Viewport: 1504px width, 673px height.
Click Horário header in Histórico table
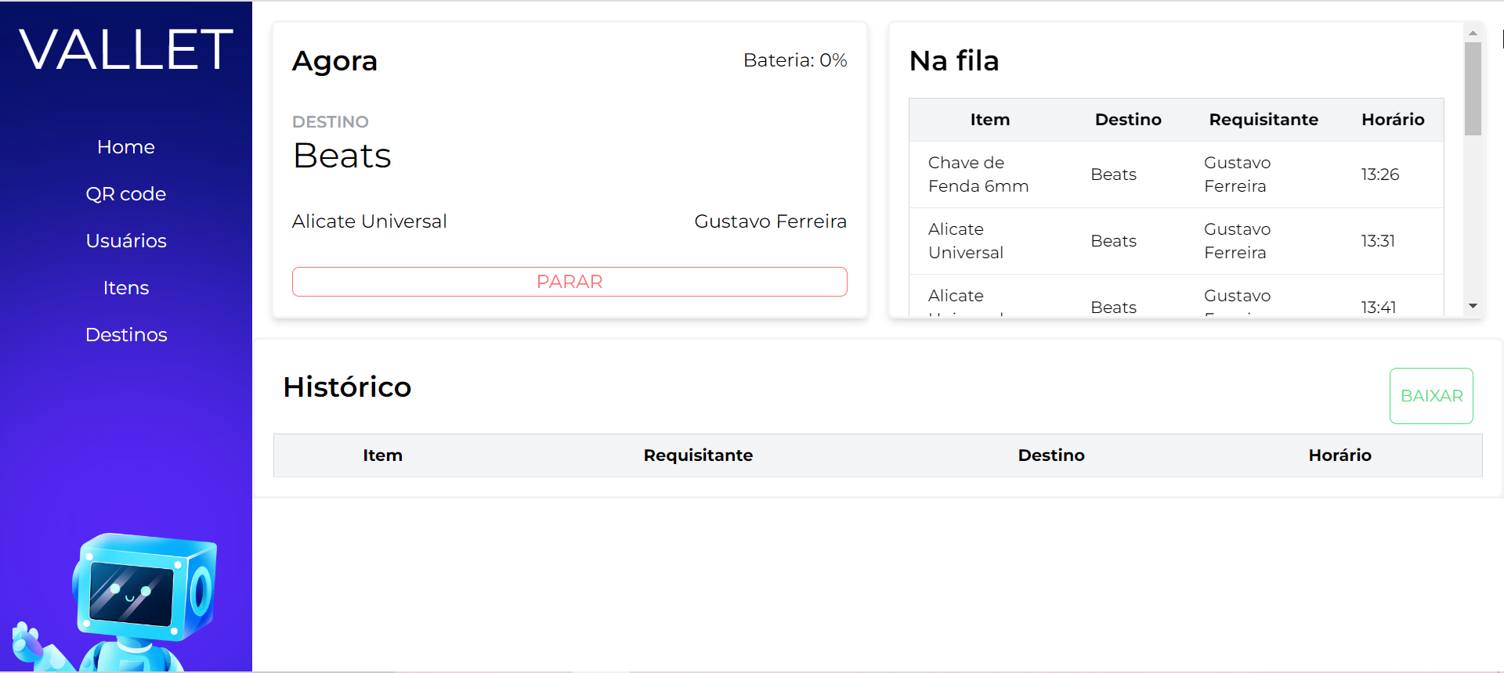click(1339, 455)
